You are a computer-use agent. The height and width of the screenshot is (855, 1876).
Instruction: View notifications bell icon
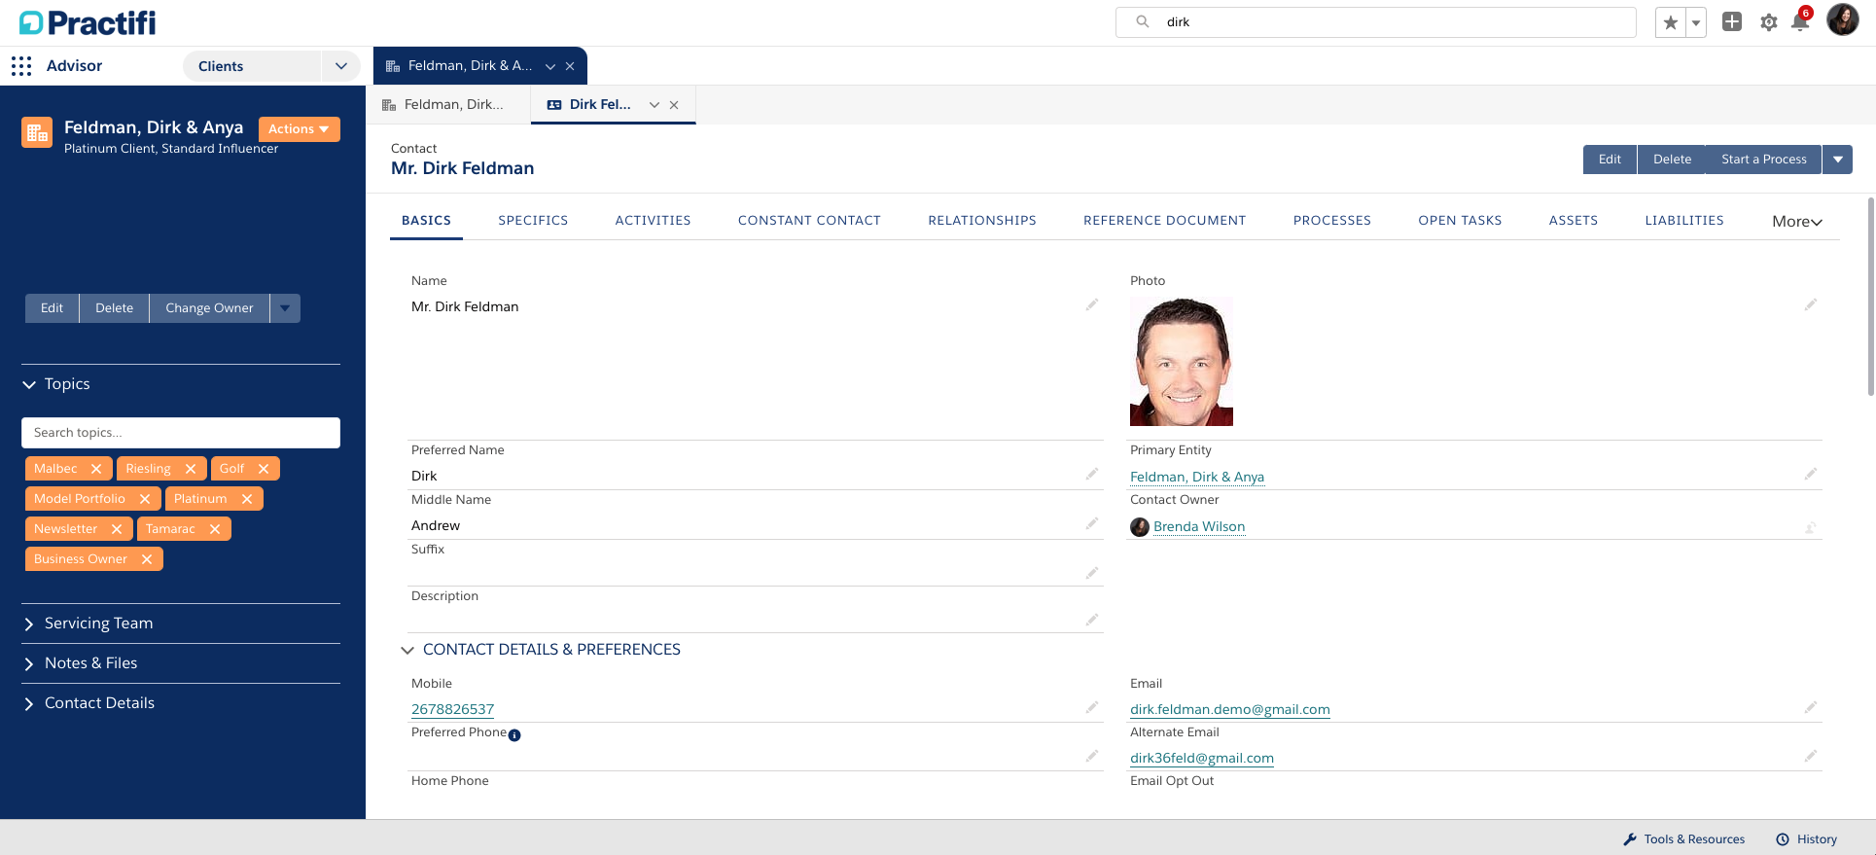coord(1800,21)
